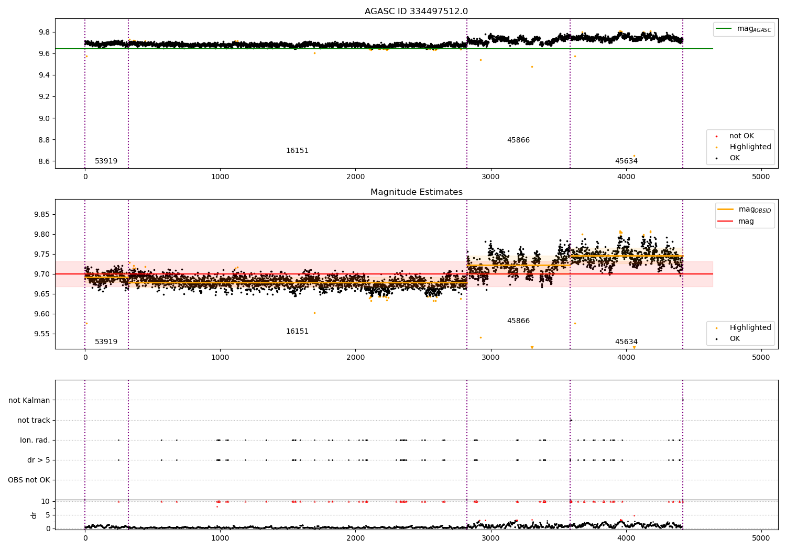This screenshot has width=786, height=550.
Task: Click the 'AGASC ID 334497512.0' plot title
Action: tap(416, 12)
